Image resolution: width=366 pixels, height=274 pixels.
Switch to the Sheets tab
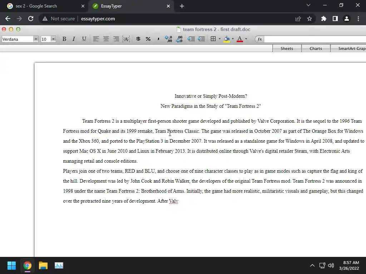pos(287,49)
